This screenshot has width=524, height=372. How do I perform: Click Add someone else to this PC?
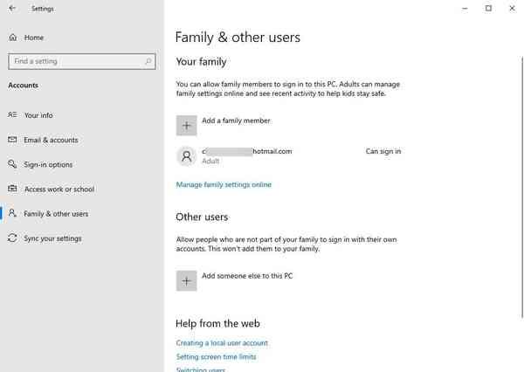click(x=247, y=276)
